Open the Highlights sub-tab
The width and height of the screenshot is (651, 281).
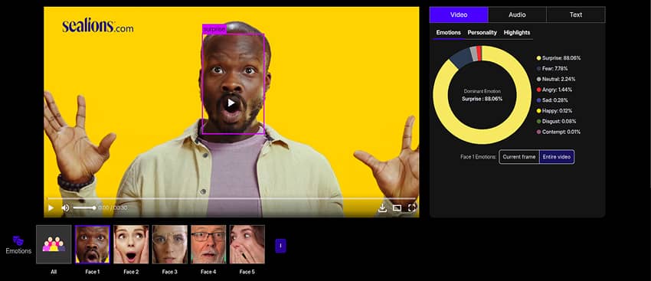tap(517, 32)
